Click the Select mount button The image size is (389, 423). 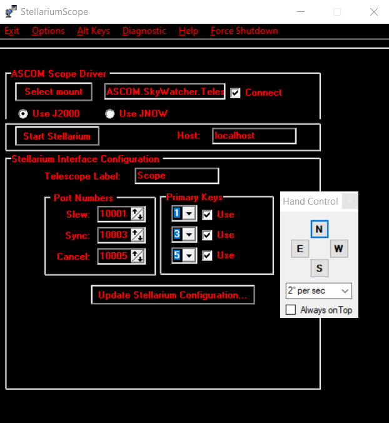(x=54, y=92)
